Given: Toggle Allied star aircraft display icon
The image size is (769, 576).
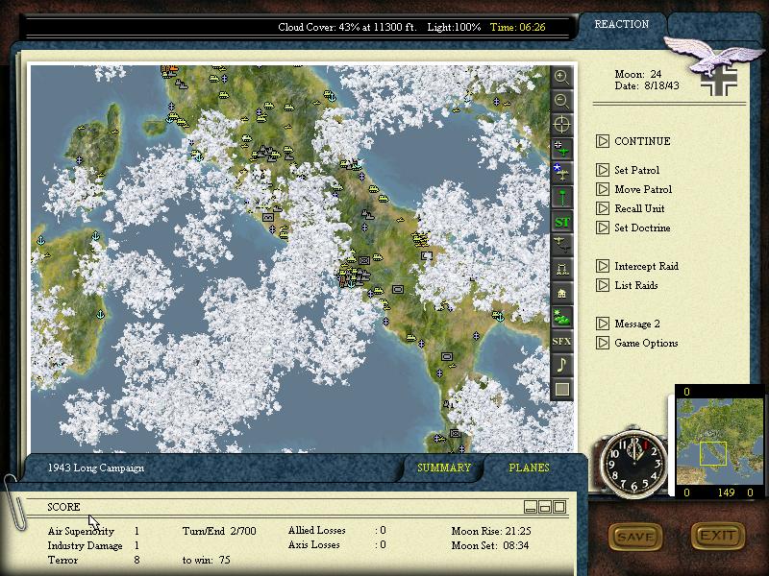Looking at the screenshot, I should 561,173.
